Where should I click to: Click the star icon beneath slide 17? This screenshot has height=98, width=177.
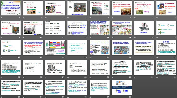pos(1,58)
